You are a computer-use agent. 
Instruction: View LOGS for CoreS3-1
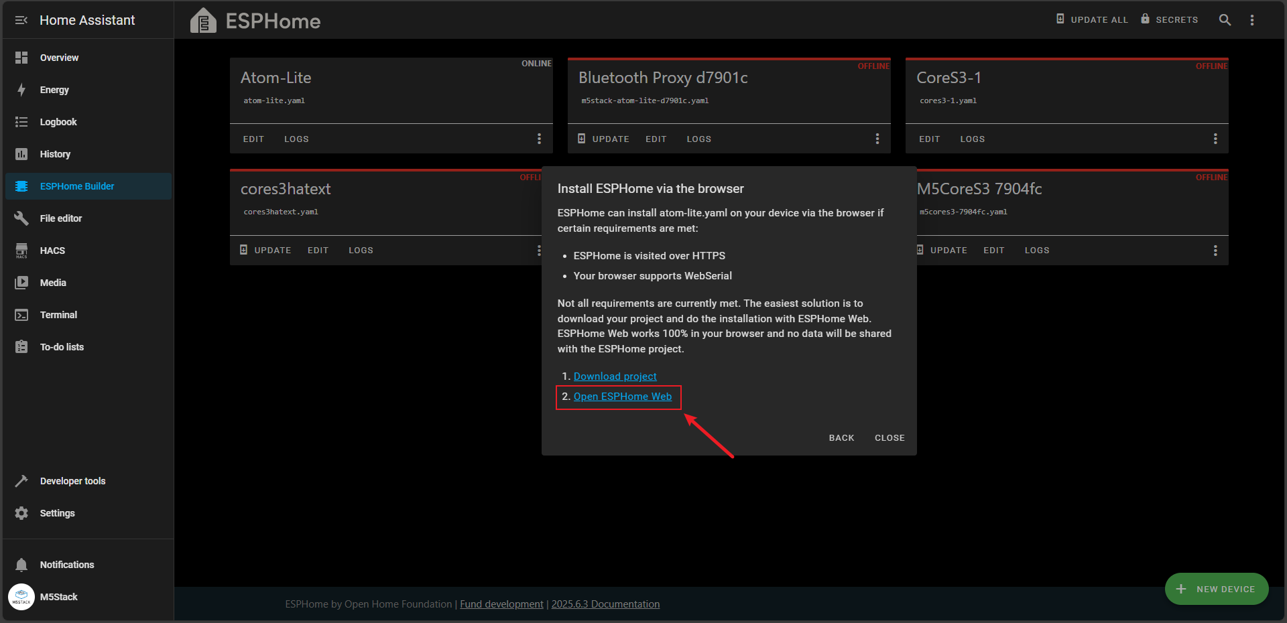tap(972, 139)
